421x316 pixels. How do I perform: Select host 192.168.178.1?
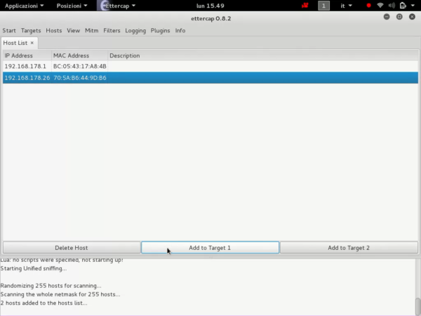coord(210,66)
